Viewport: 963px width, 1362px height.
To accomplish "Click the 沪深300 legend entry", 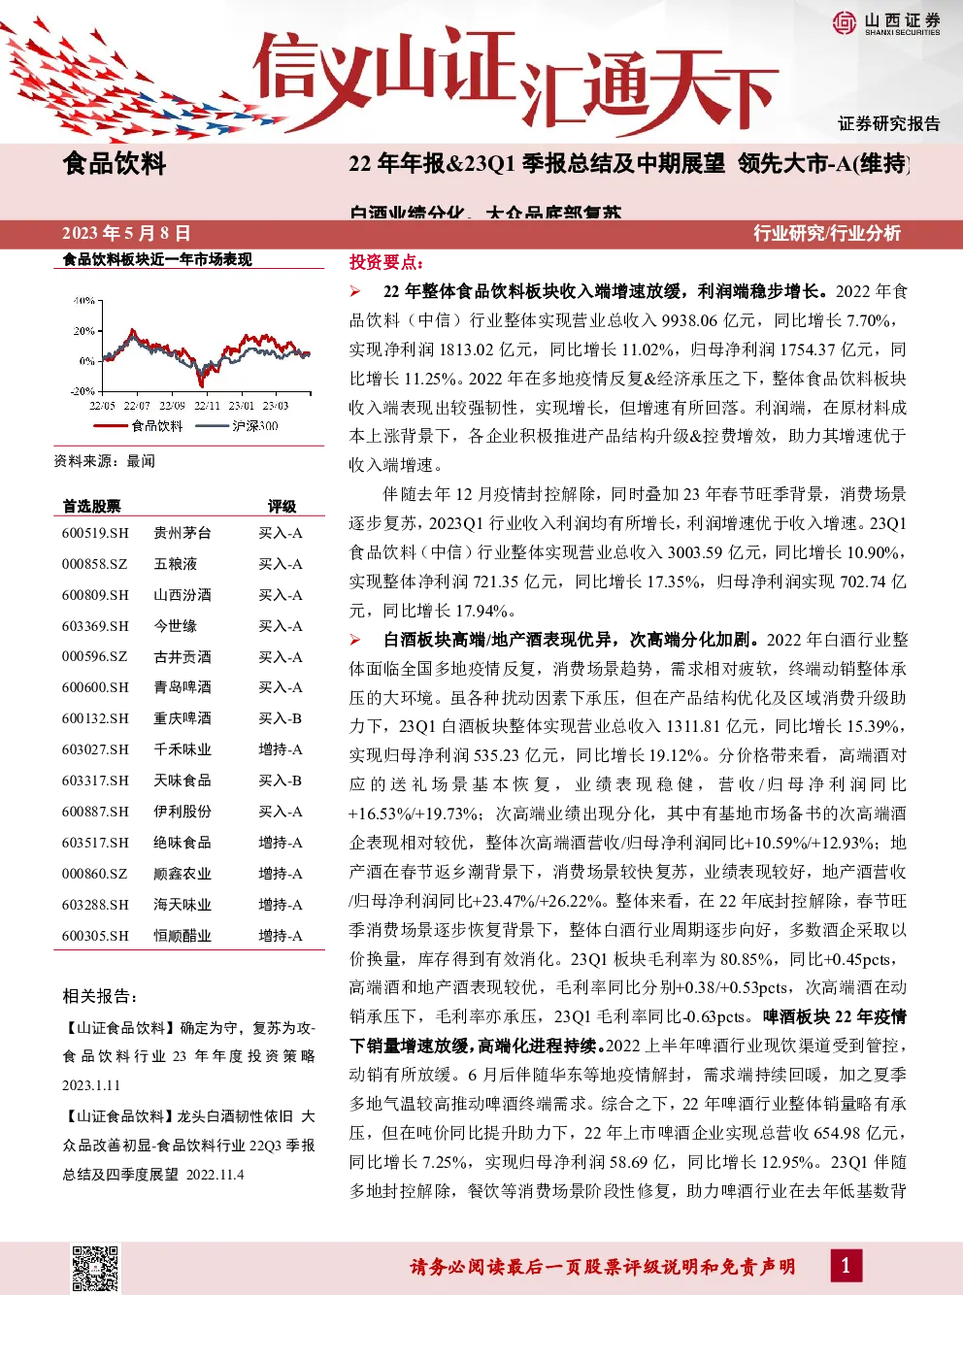I will 237,425.
